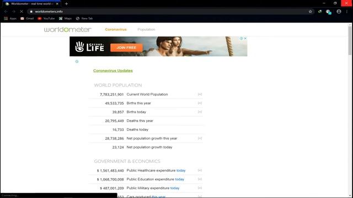
Task: Close the Second Life ad banner
Action: 245,38
